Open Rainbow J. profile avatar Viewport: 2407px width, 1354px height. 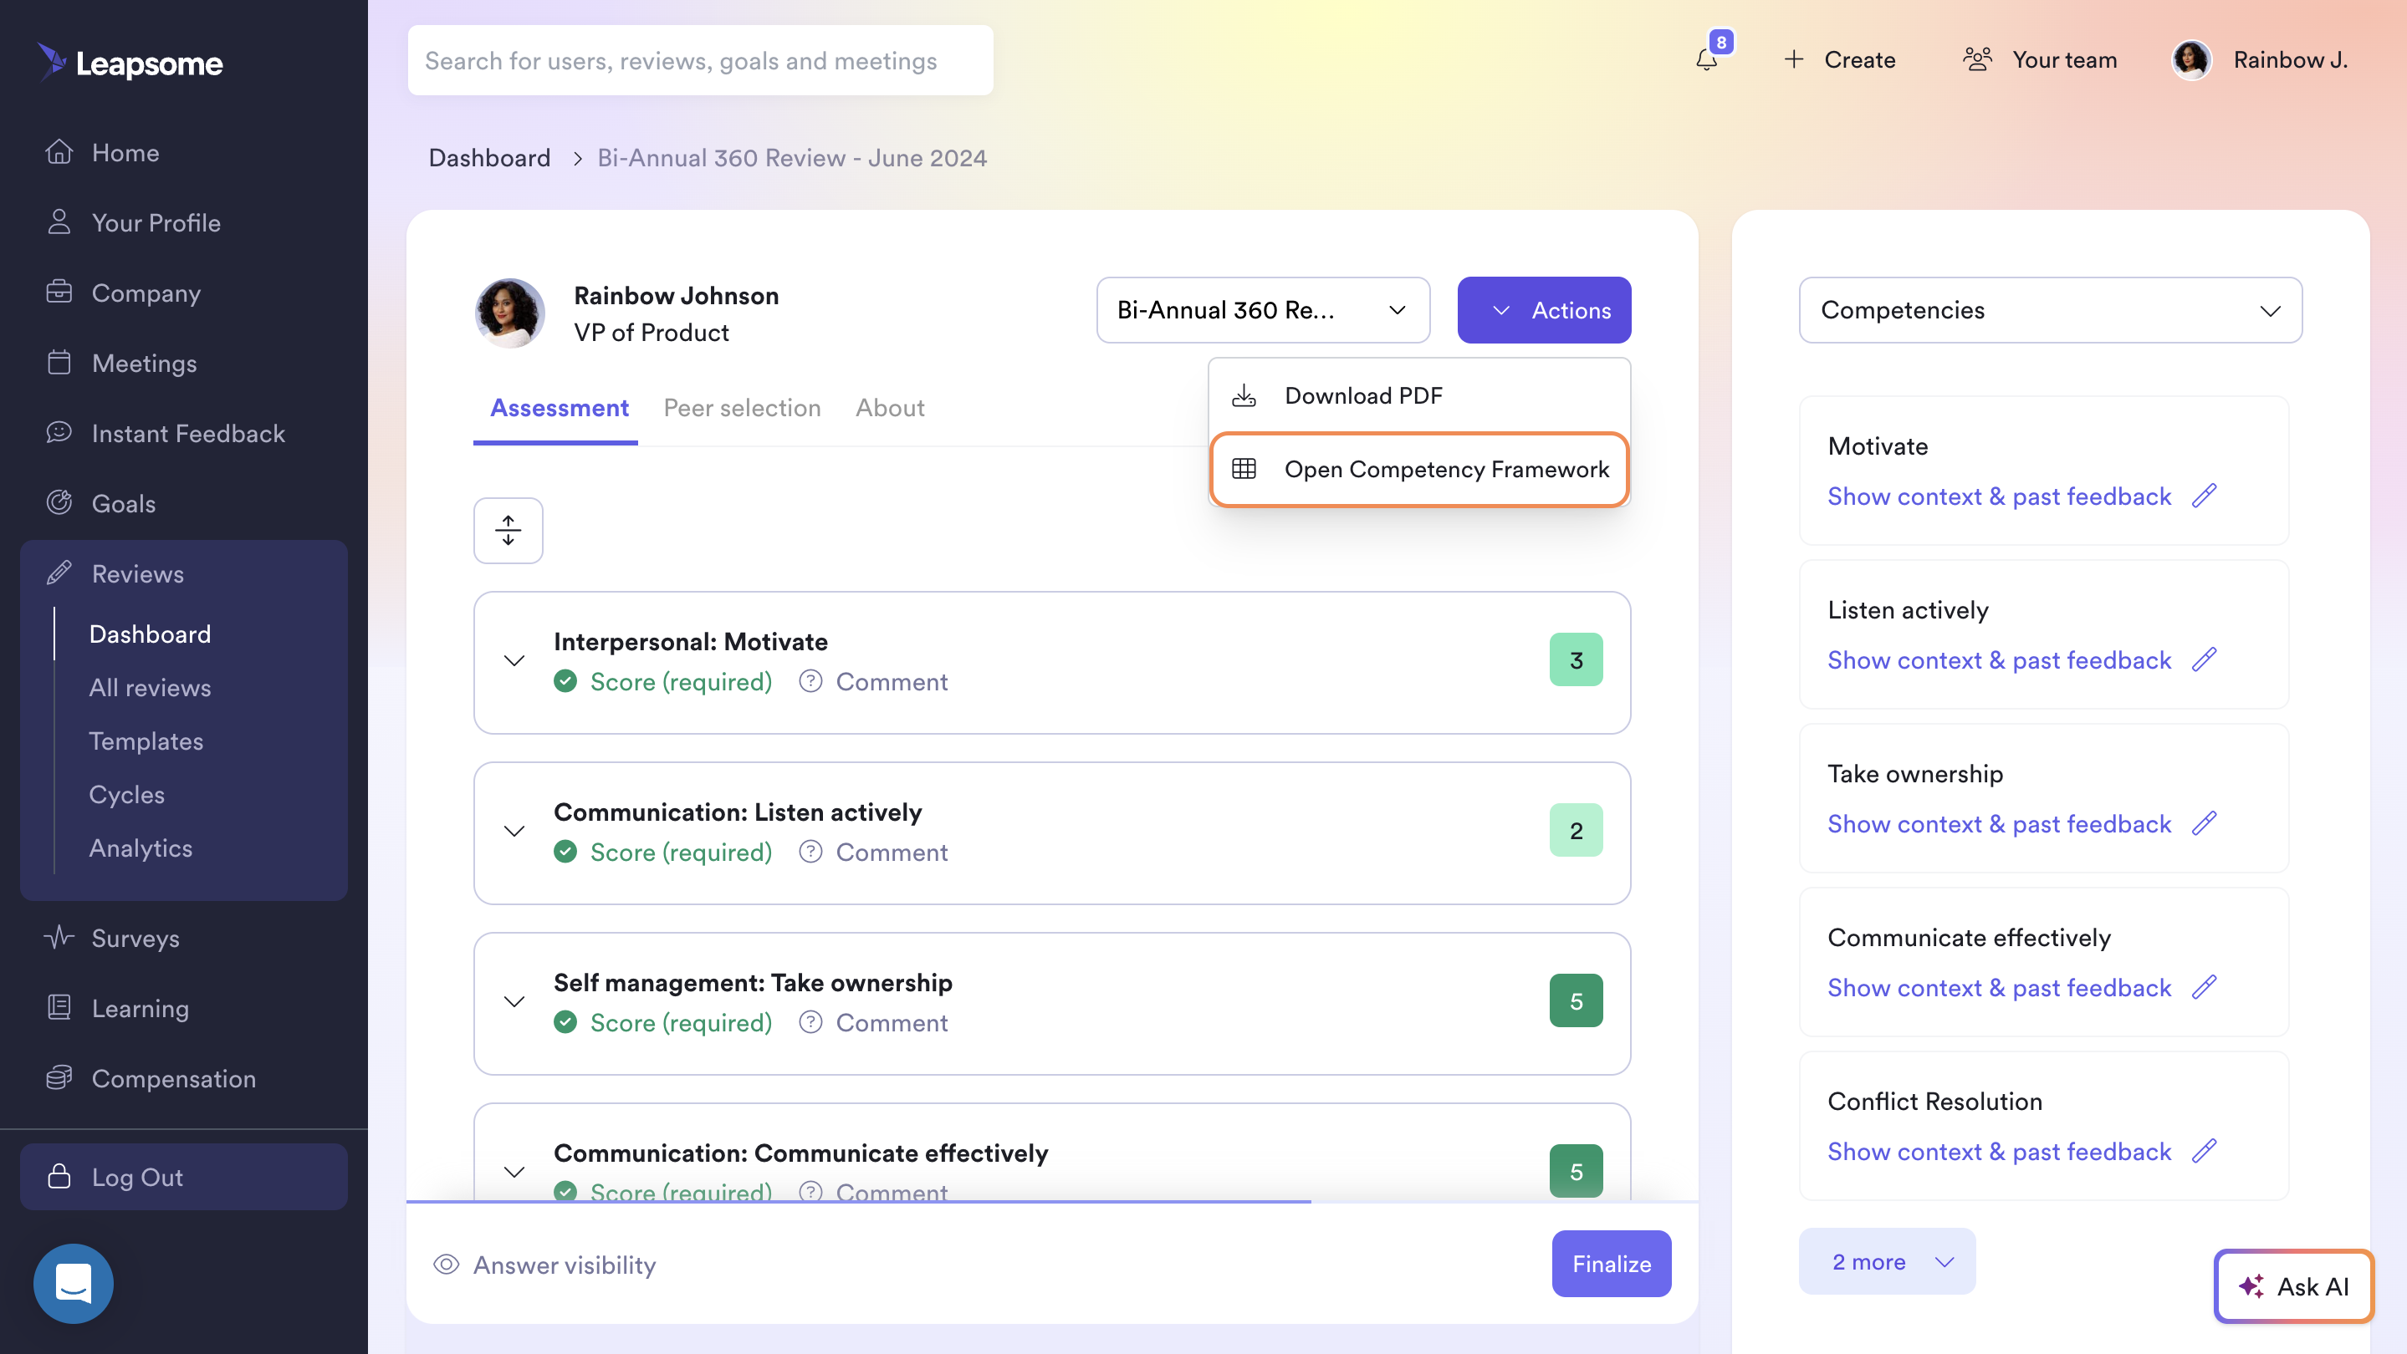2191,60
